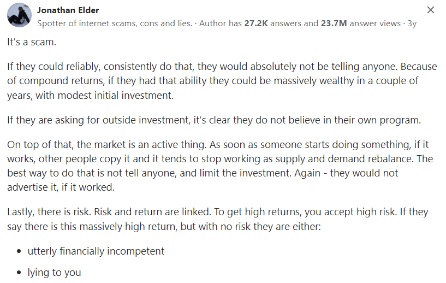The height and width of the screenshot is (283, 446).
Task: Close the answer with the X icon
Action: (x=431, y=10)
